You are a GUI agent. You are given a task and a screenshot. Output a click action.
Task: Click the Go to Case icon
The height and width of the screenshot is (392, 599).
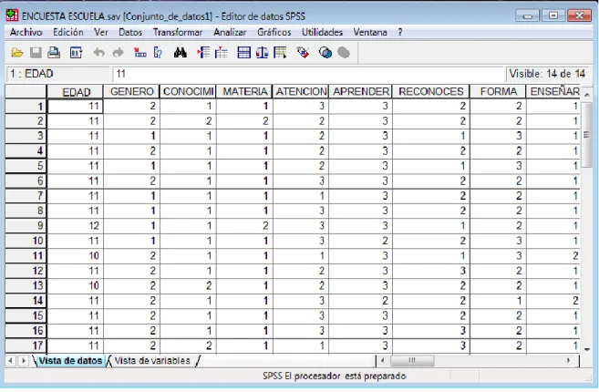[139, 53]
